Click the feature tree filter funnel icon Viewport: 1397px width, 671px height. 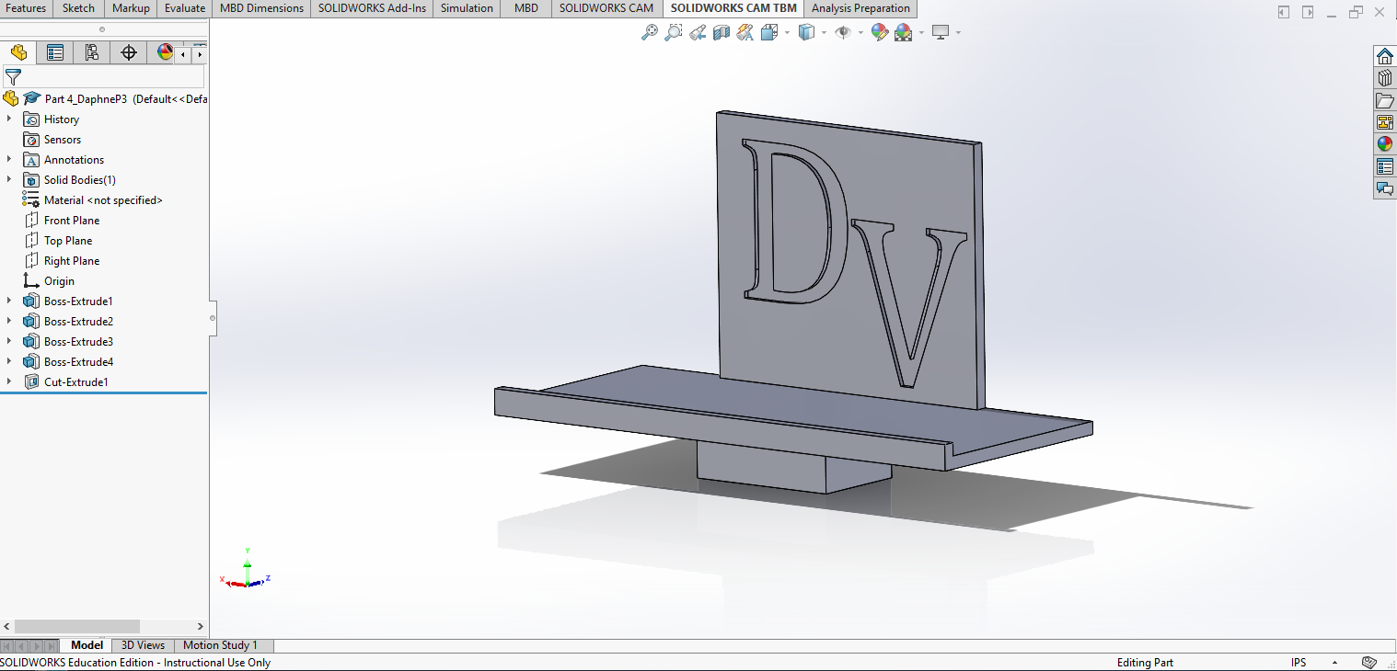[13, 77]
